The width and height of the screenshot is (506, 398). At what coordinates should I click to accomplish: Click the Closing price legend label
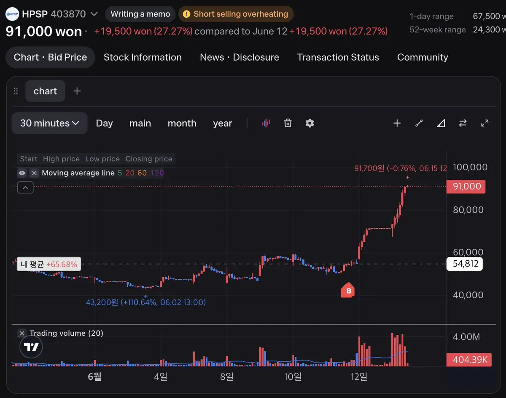click(149, 159)
